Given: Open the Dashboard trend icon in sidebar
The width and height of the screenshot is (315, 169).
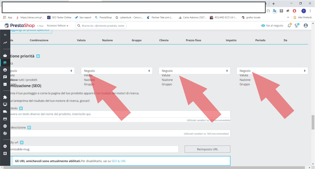Looking at the screenshot, I should coord(5,43).
